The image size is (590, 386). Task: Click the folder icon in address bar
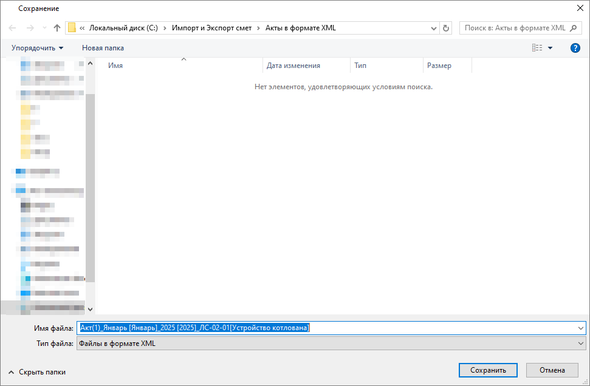(72, 28)
